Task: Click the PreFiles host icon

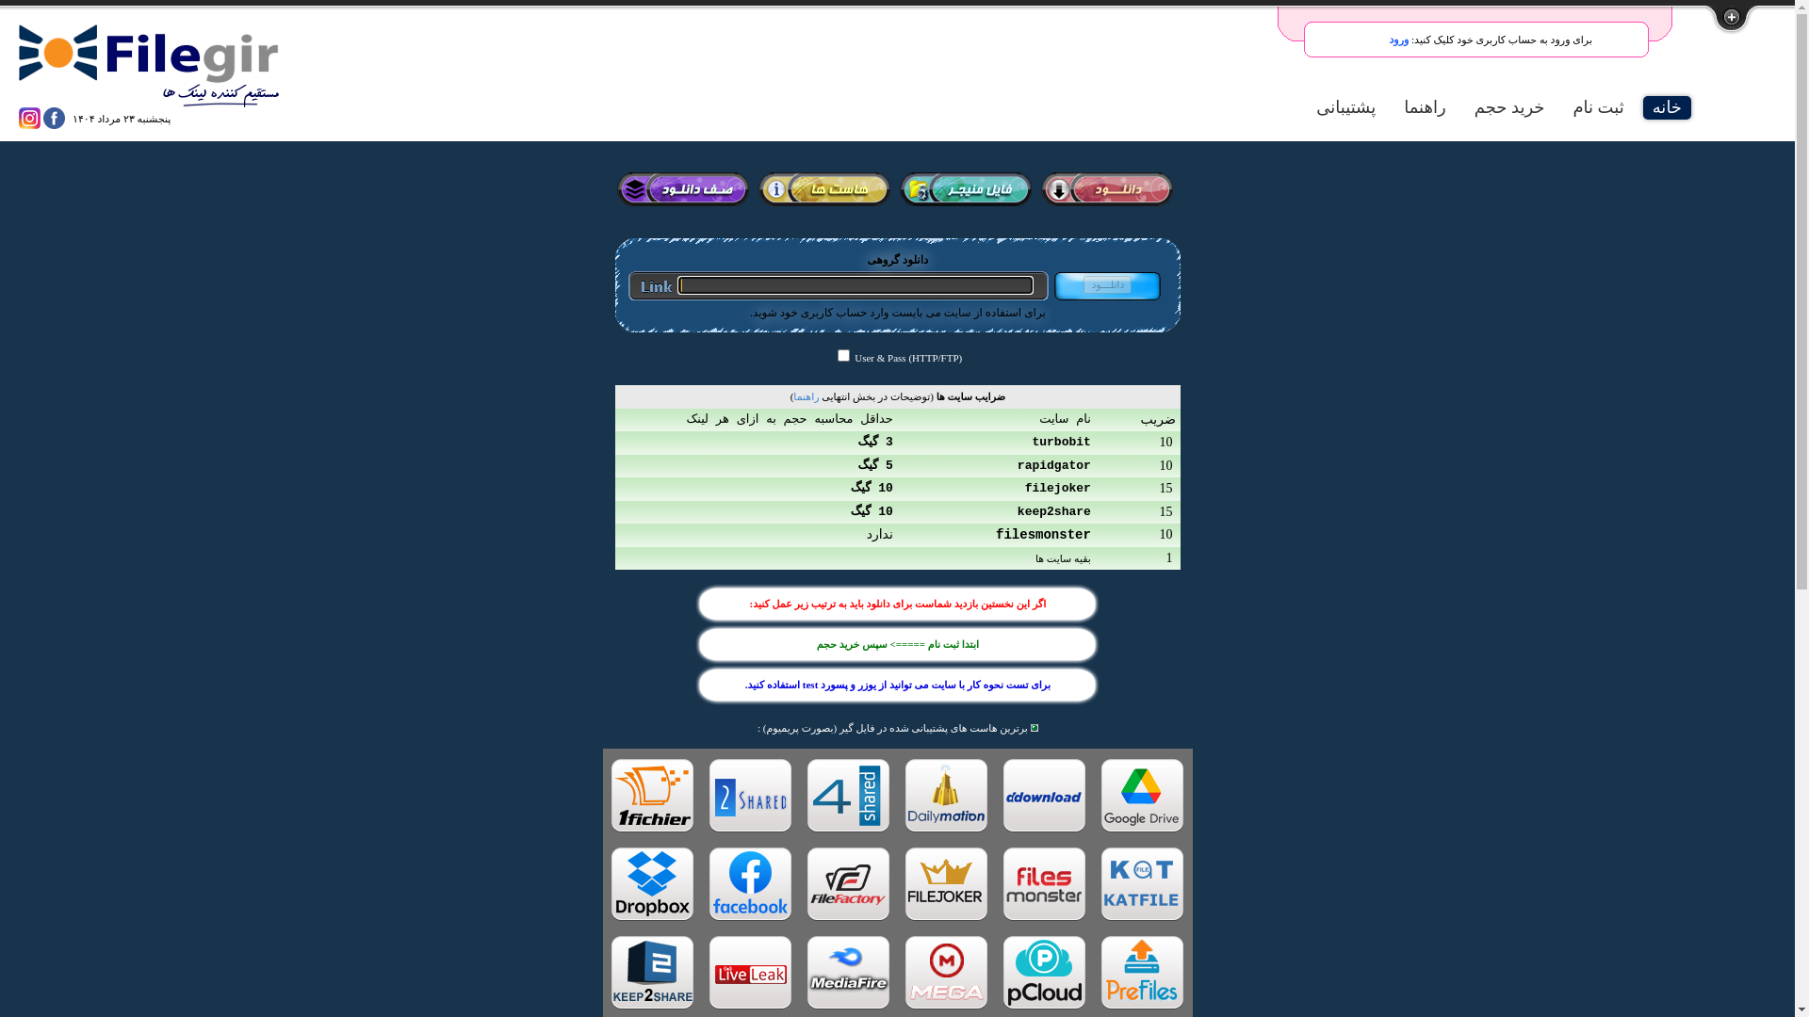Action: pyautogui.click(x=1142, y=973)
